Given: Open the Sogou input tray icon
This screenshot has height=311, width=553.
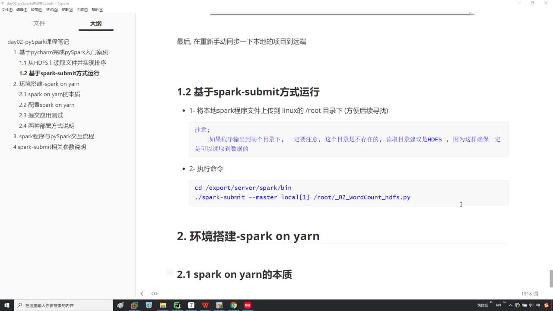Looking at the screenshot, I should click(547, 305).
